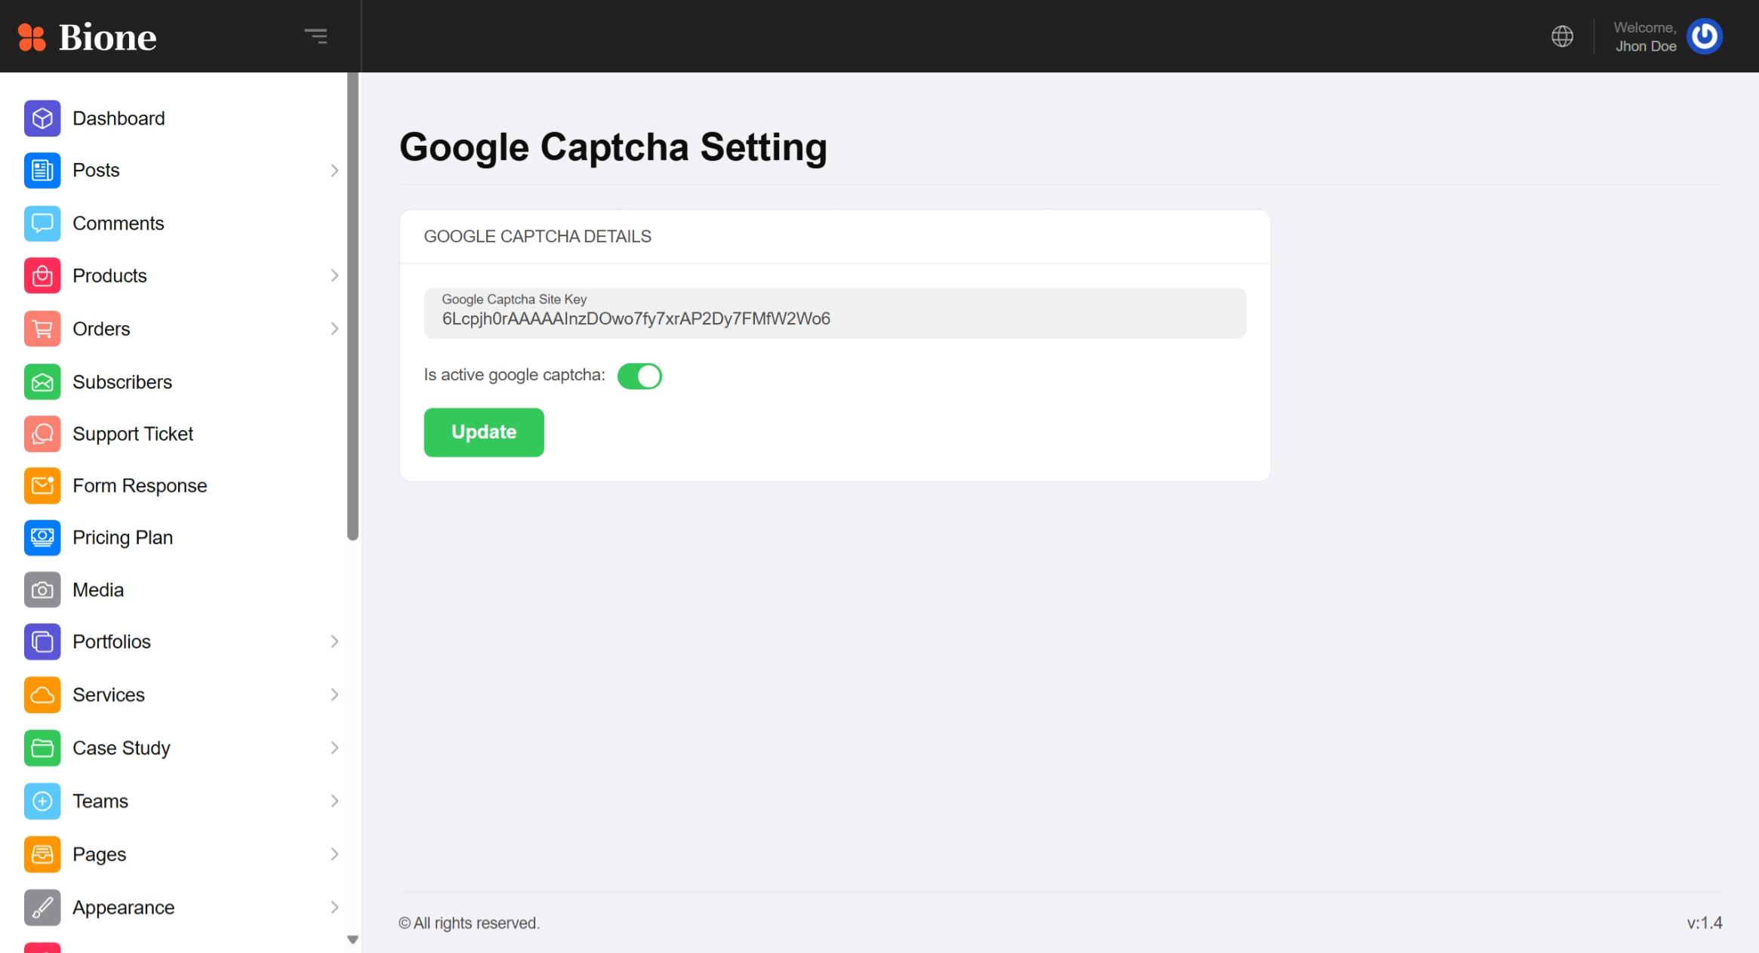Viewport: 1759px width, 953px height.
Task: Expand the Orders submenu chevron
Action: 334,329
